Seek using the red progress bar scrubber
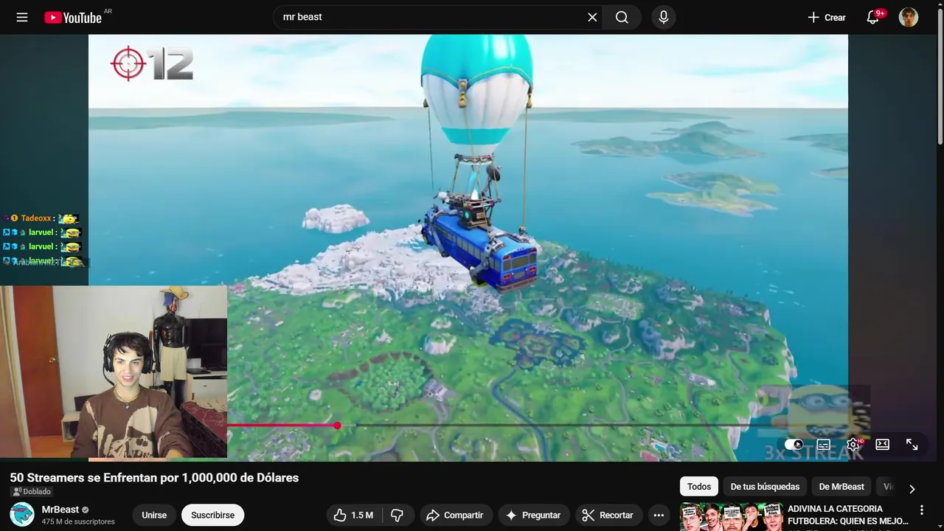Image resolution: width=944 pixels, height=531 pixels. [337, 426]
